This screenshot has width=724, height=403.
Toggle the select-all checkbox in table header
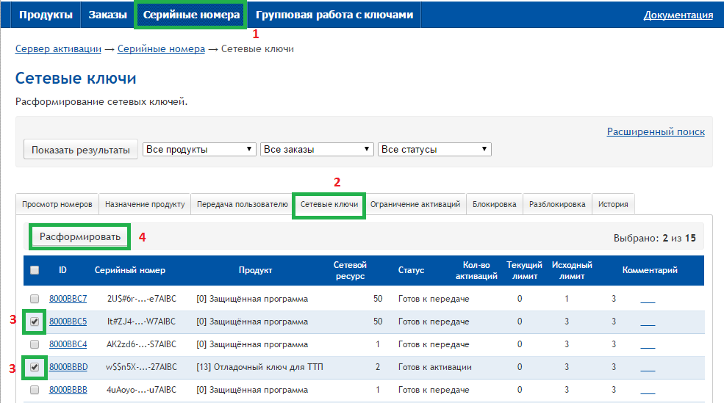click(x=35, y=270)
